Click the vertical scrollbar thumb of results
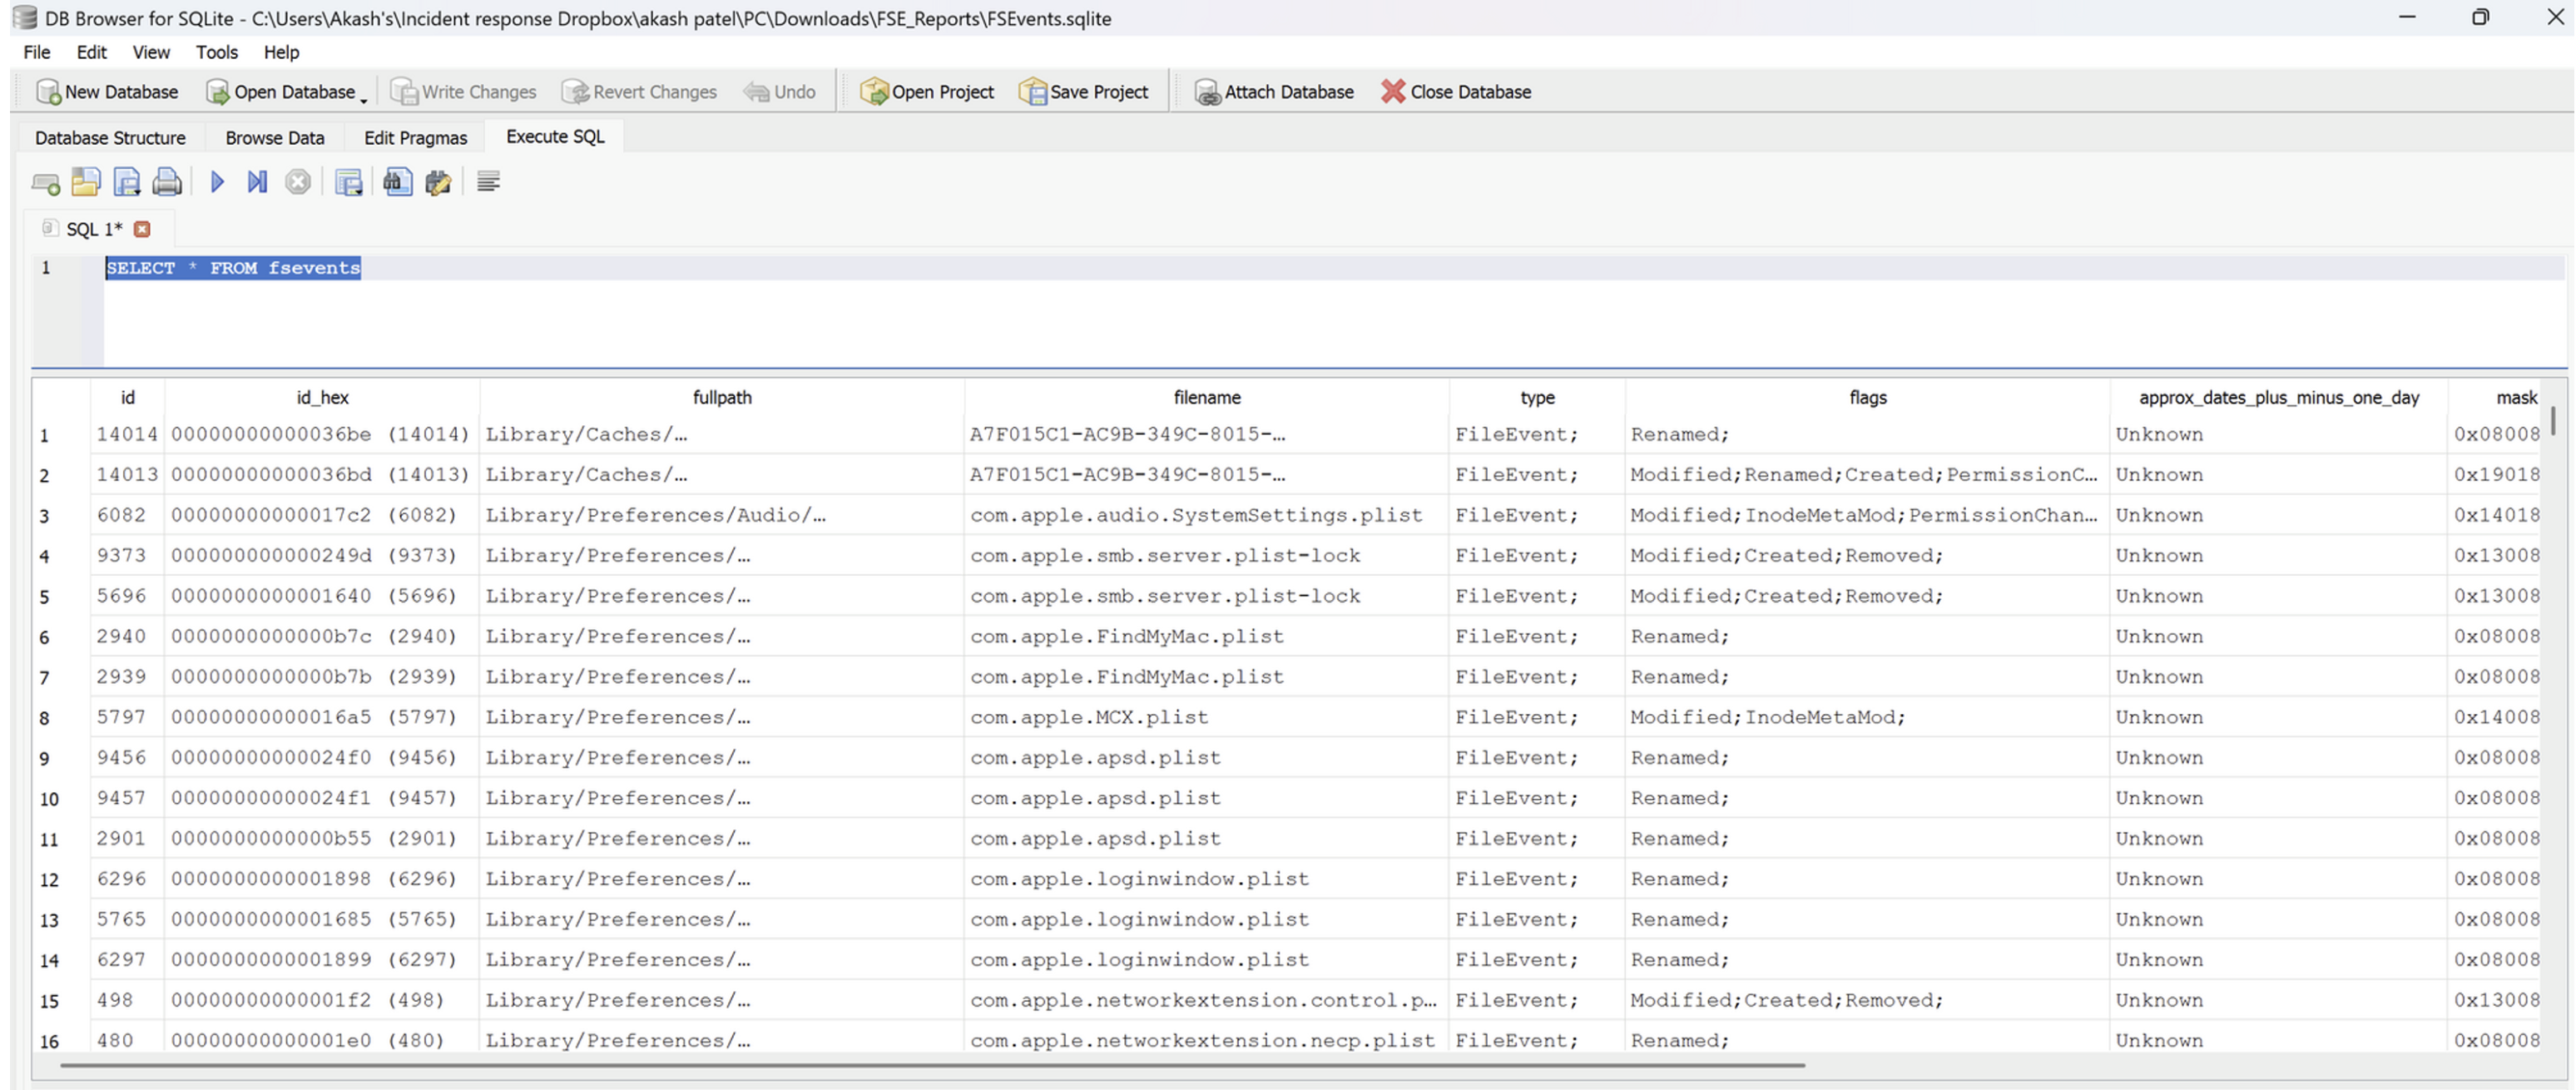The height and width of the screenshot is (1090, 2576). (2553, 420)
